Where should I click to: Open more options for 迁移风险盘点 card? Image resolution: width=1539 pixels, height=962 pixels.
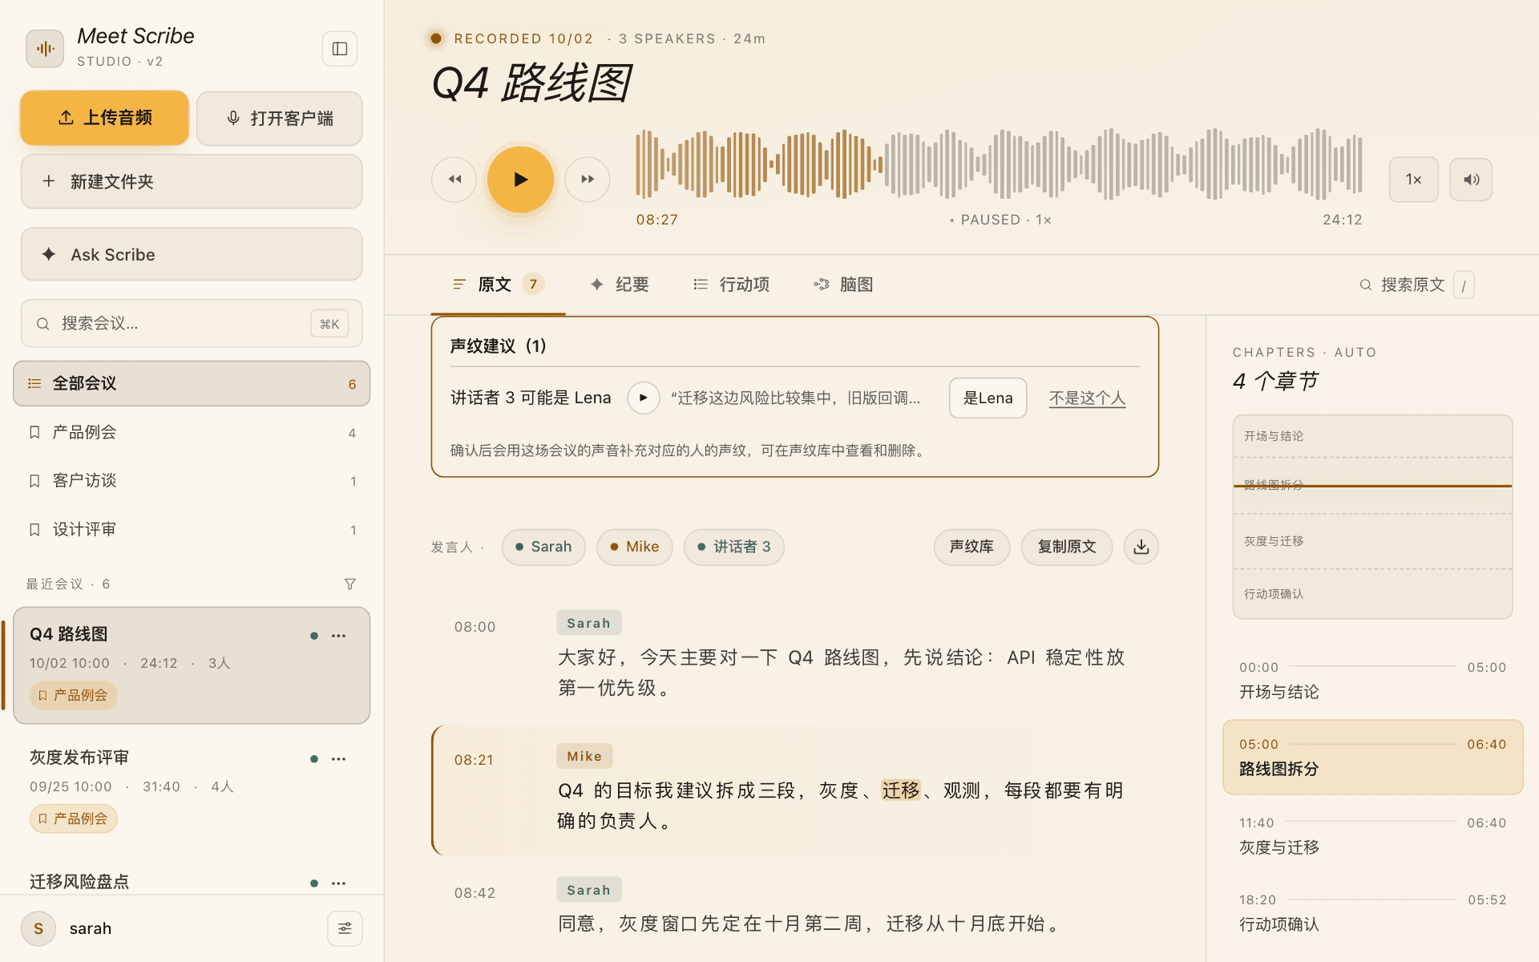pos(339,883)
